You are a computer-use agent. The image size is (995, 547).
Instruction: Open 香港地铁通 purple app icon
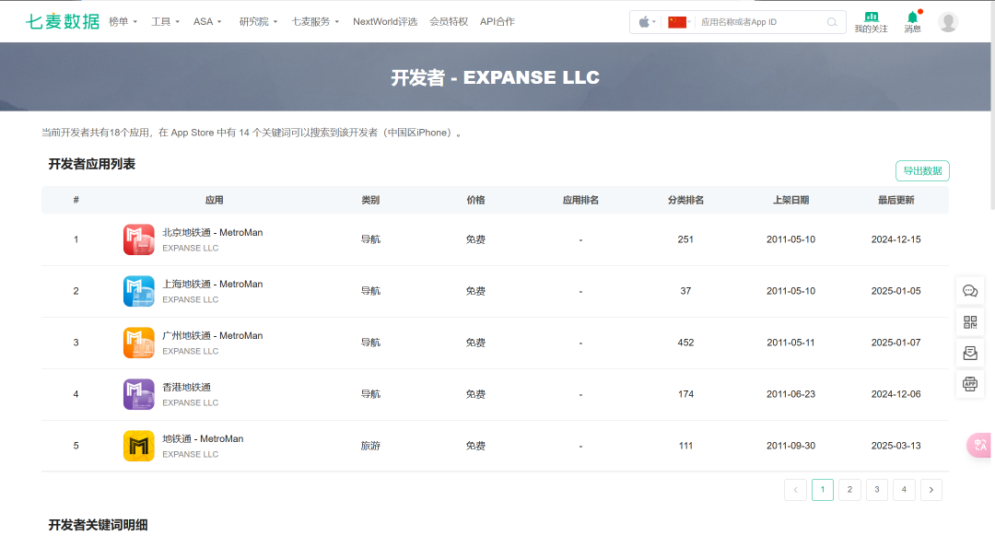pos(139,394)
